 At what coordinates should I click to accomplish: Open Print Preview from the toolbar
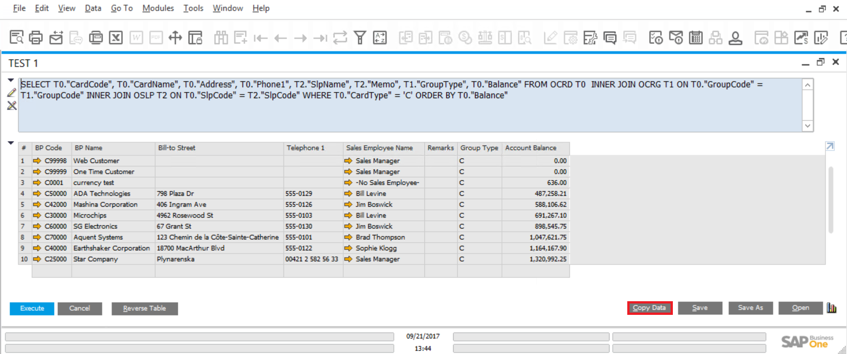pyautogui.click(x=16, y=37)
